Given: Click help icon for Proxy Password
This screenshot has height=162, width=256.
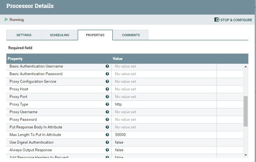Looking at the screenshot, I should [107, 120].
